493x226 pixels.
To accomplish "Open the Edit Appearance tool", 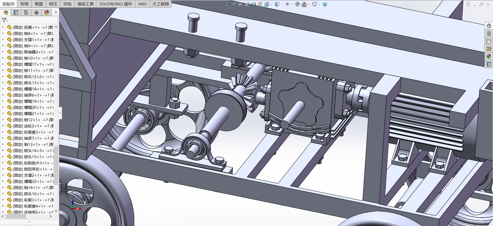I will 297,4.
